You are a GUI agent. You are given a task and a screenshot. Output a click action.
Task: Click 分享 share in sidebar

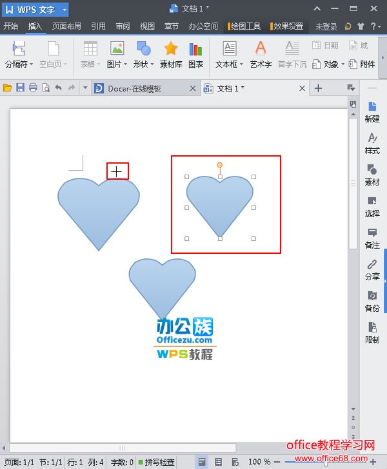(x=372, y=270)
